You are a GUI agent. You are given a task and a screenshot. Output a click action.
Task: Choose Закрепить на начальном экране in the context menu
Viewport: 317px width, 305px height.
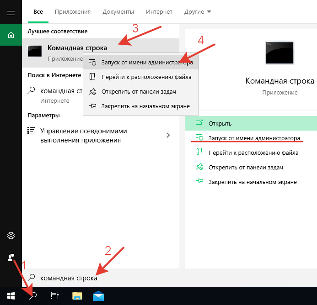point(141,106)
